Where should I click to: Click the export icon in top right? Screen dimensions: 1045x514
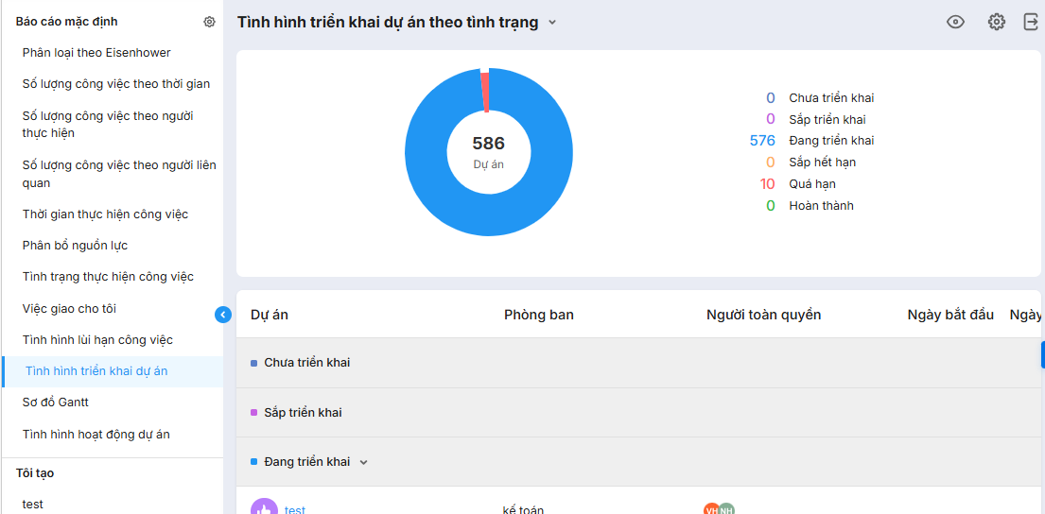1031,22
